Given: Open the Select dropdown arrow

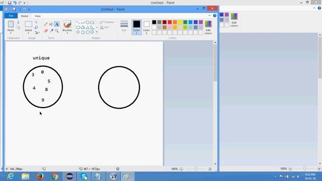Looking at the screenshot, I should tap(28, 33).
